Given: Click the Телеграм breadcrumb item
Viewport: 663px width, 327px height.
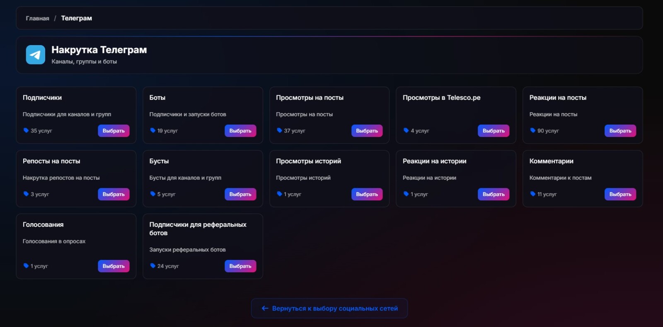Looking at the screenshot, I should click(77, 18).
